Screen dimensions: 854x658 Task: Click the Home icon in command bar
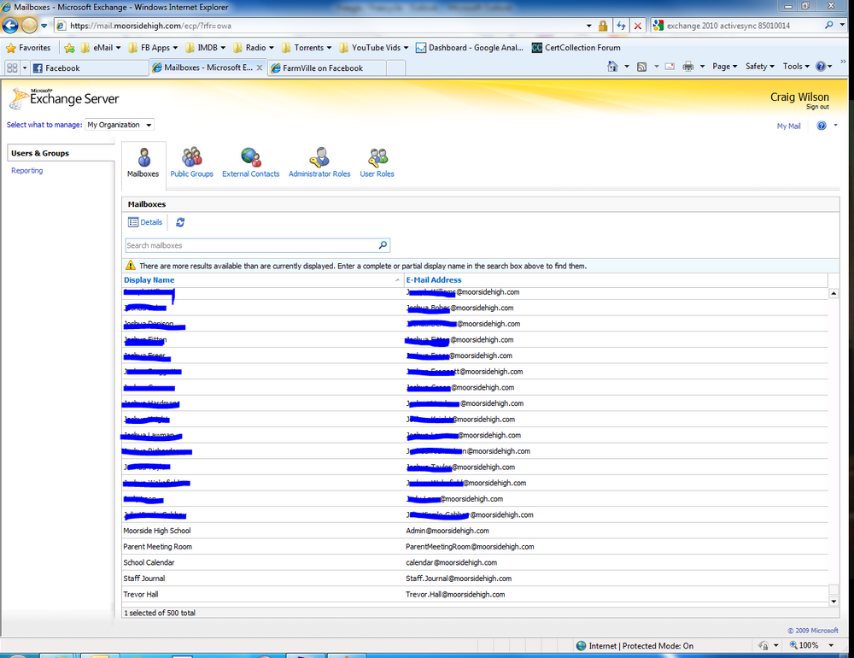(x=612, y=67)
